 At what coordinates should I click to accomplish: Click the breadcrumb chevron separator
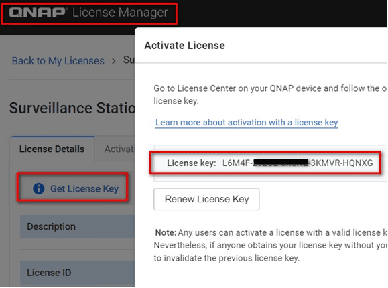pyautogui.click(x=113, y=61)
